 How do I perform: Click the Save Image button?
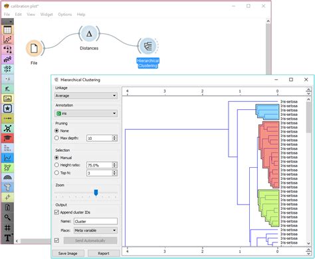68,253
